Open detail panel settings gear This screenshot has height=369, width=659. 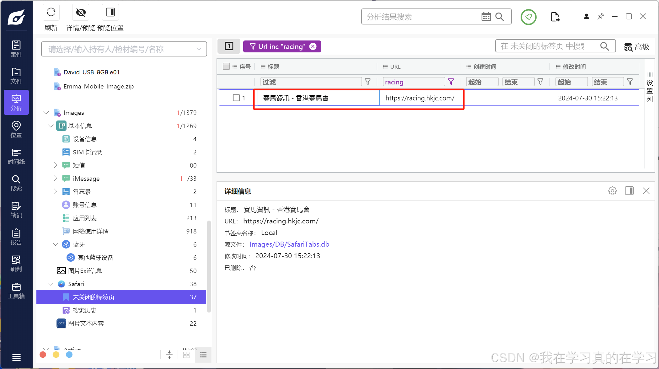point(612,191)
